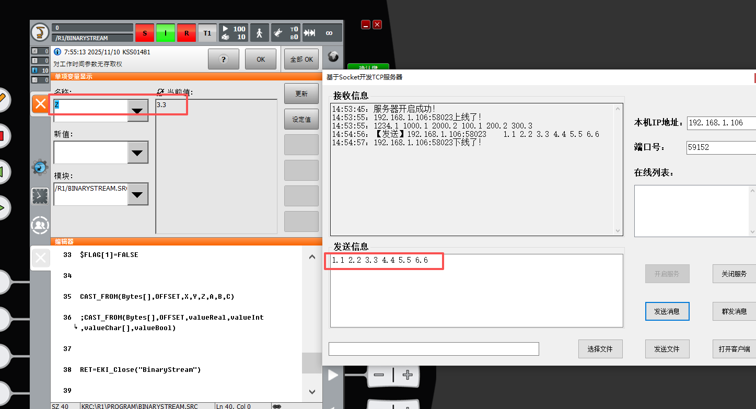Click the clock icon in left sidebar

click(40, 196)
